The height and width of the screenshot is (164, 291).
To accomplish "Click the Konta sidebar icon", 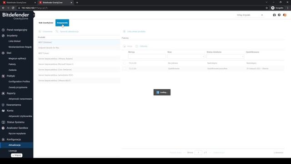I will coord(3,111).
